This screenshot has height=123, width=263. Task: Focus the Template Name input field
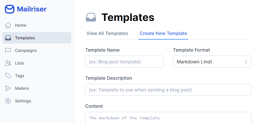[x=124, y=62]
